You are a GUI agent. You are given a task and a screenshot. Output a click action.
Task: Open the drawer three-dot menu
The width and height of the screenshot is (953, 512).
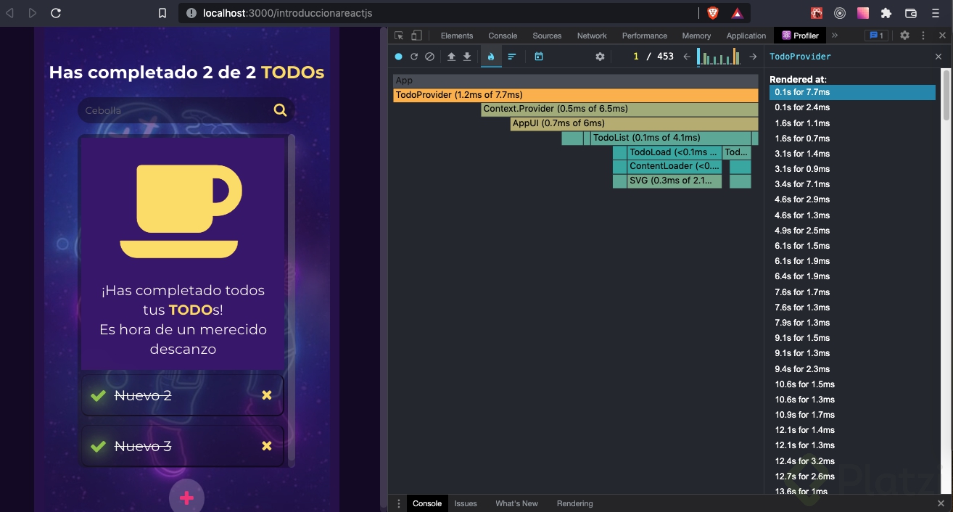[398, 503]
